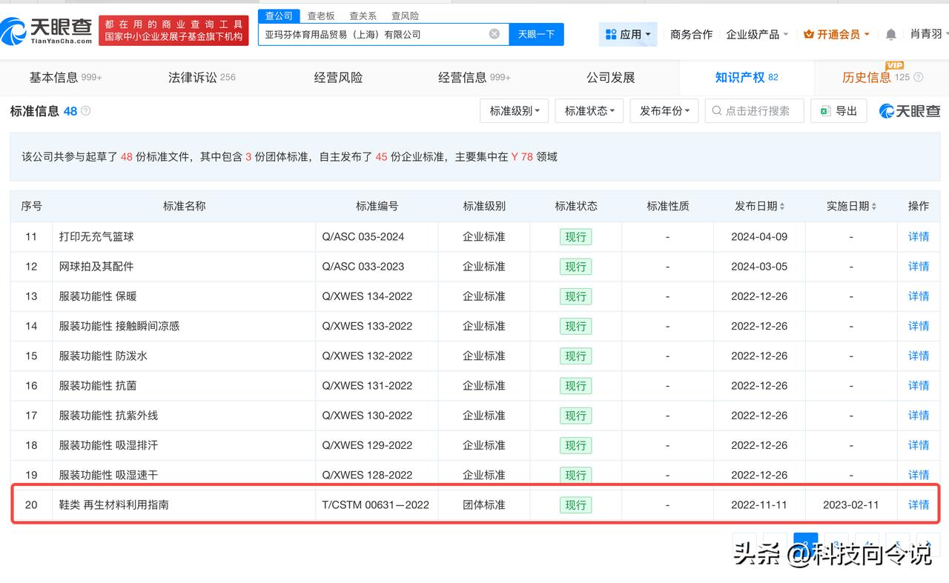Click the implementation date 2023-02-11
Viewport: 949px width, 583px height.
(851, 504)
